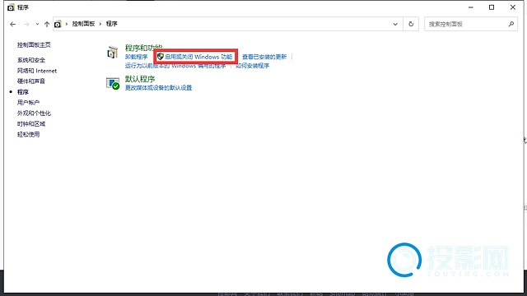Open 用户帐户 category
The image size is (527, 296).
(28, 102)
